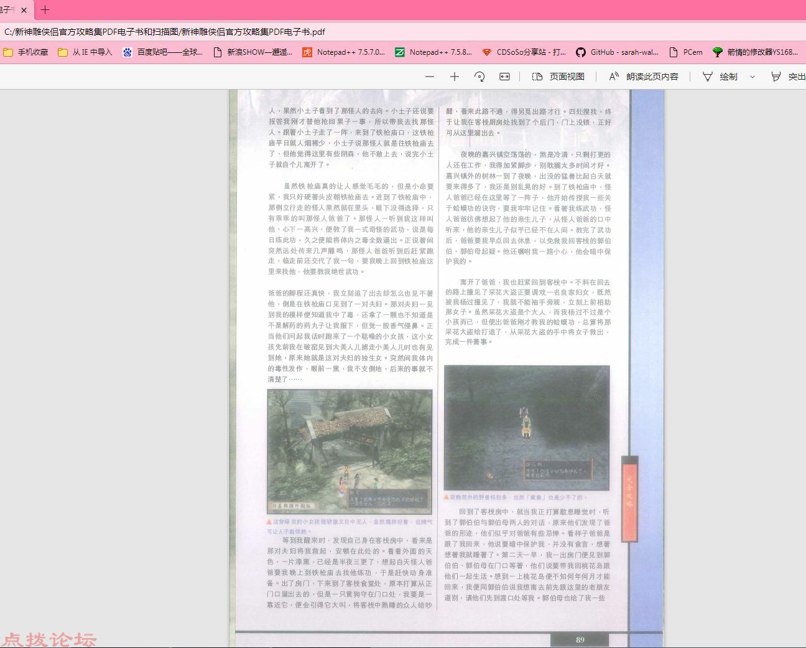The image size is (806, 648).
Task: Select the 突出 highlight tool
Action: (x=788, y=77)
